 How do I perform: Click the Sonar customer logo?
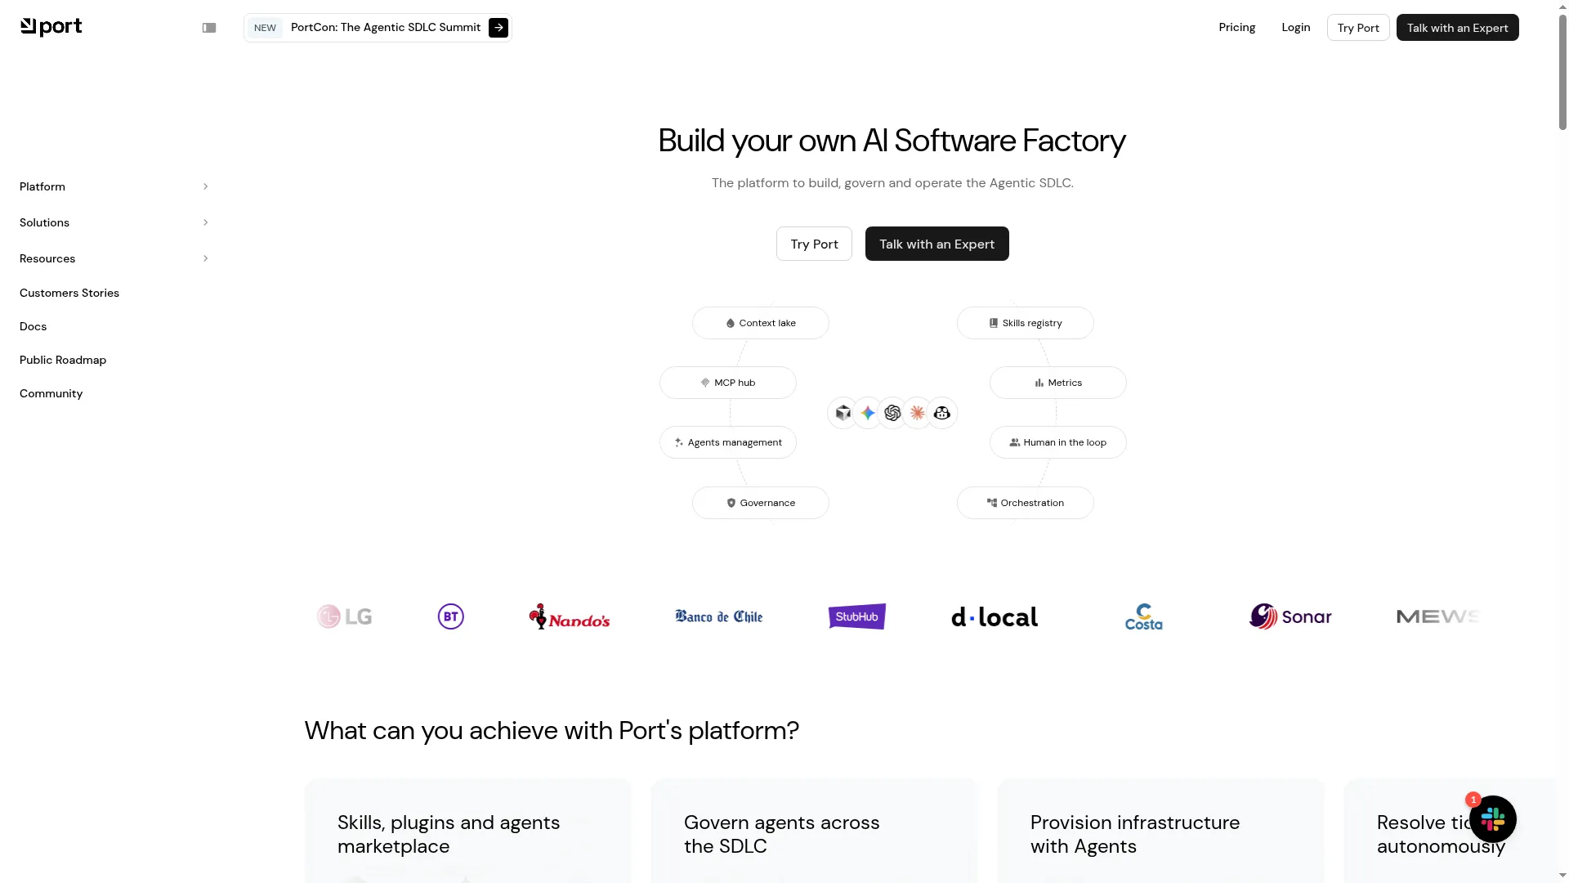point(1290,616)
